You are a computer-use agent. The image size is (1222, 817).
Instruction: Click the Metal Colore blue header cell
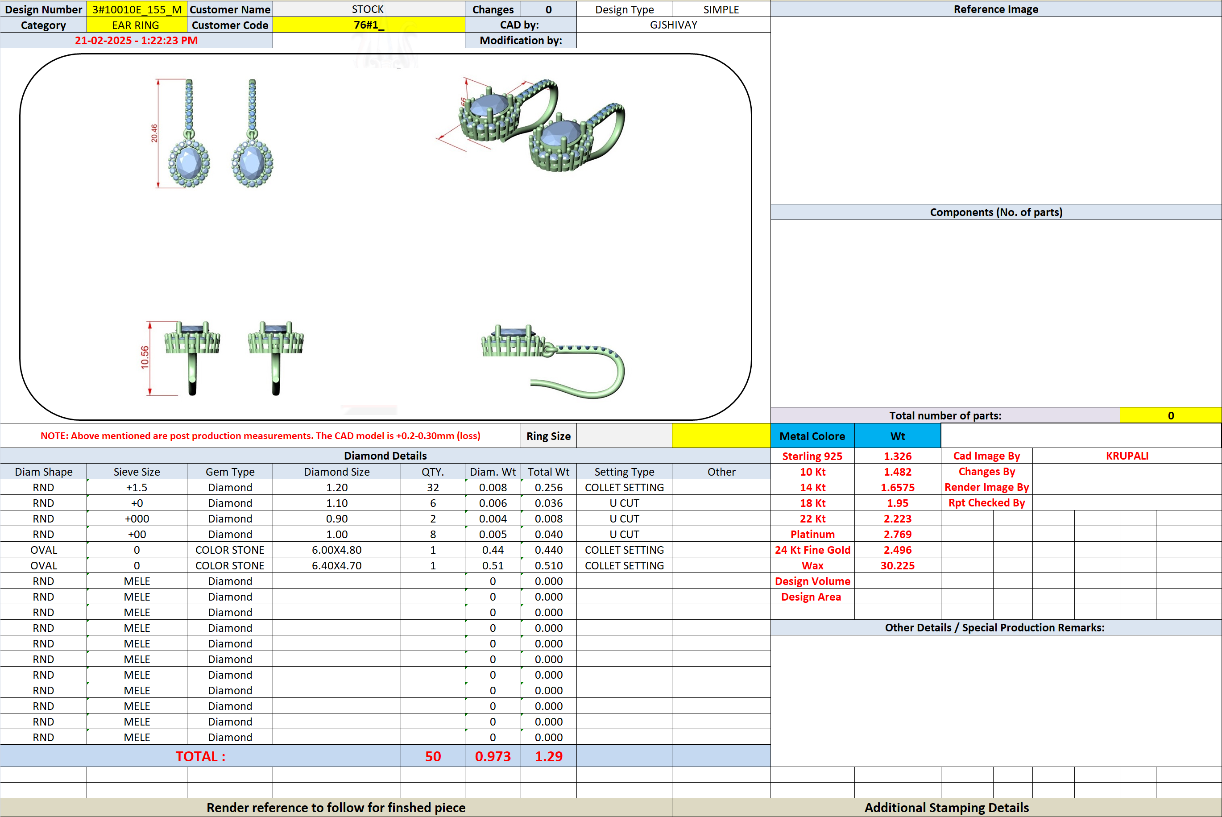(x=812, y=435)
